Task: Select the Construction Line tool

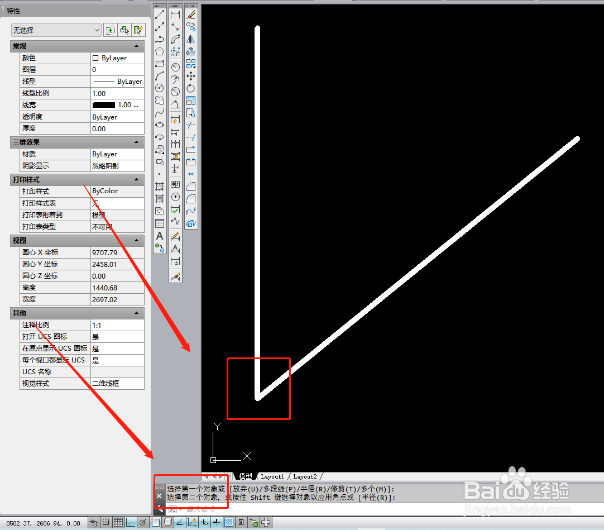Action: pyautogui.click(x=160, y=27)
